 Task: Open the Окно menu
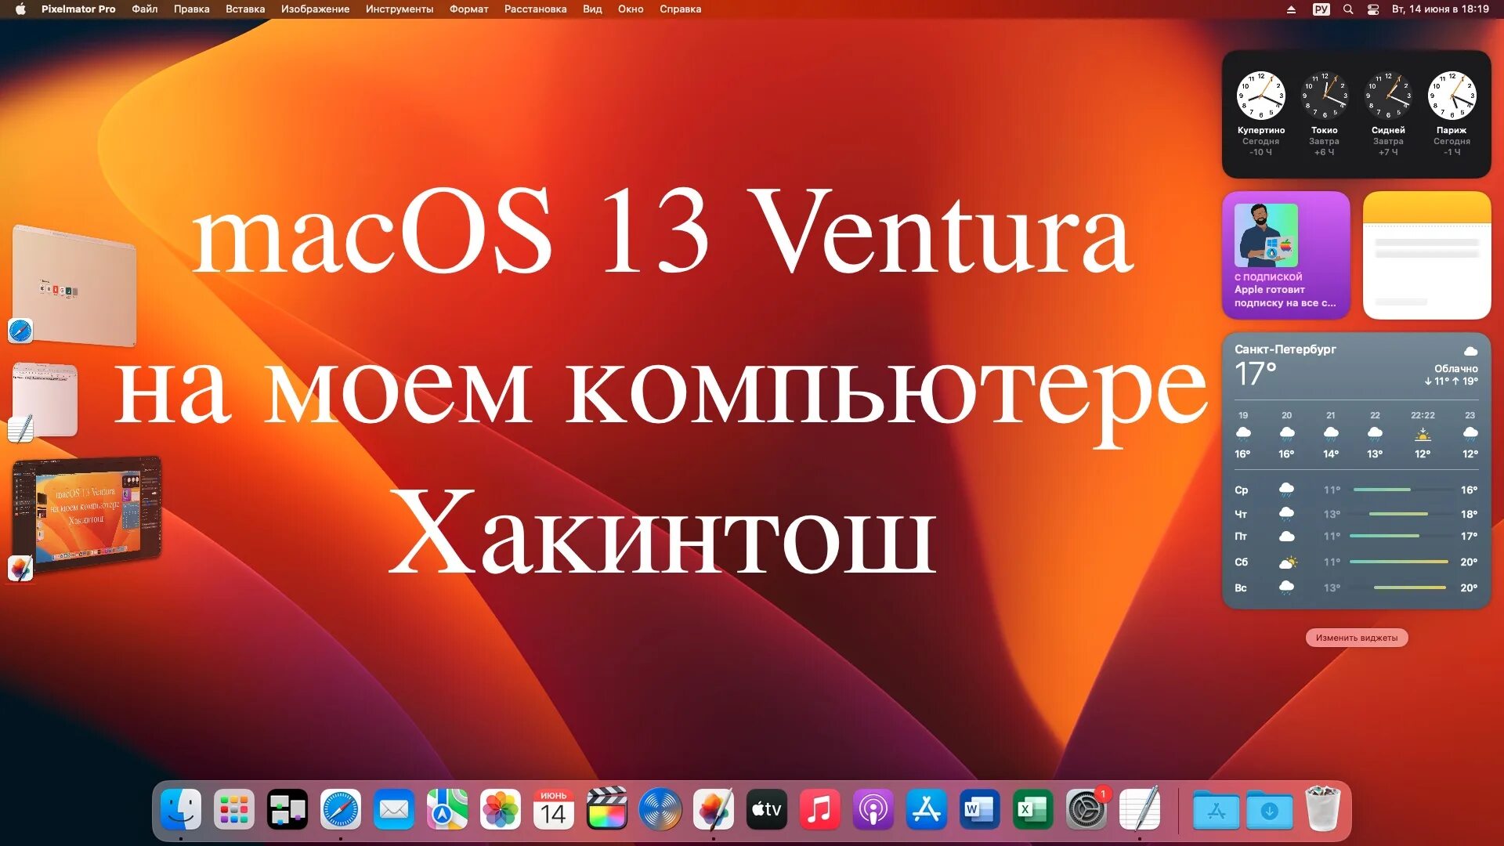(631, 9)
